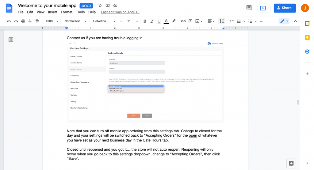Click the Undo arrow in toolbar
The width and height of the screenshot is (314, 170).
tap(9, 21)
